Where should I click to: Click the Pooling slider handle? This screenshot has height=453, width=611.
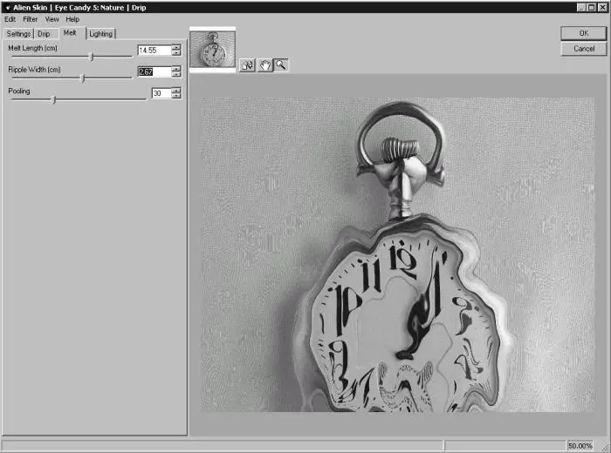[54, 100]
